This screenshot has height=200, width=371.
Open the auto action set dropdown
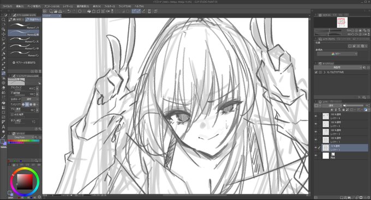(x=338, y=68)
